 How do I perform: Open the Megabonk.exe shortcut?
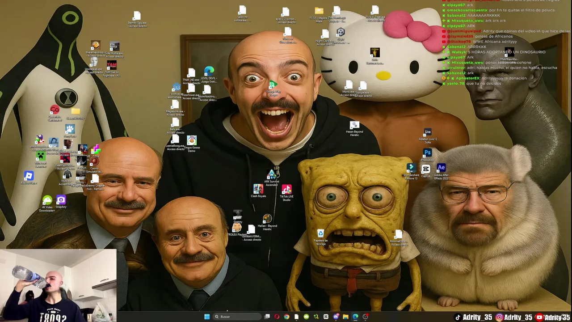[x=175, y=105]
